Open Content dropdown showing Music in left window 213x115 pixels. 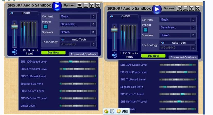pyautogui.click(x=78, y=17)
